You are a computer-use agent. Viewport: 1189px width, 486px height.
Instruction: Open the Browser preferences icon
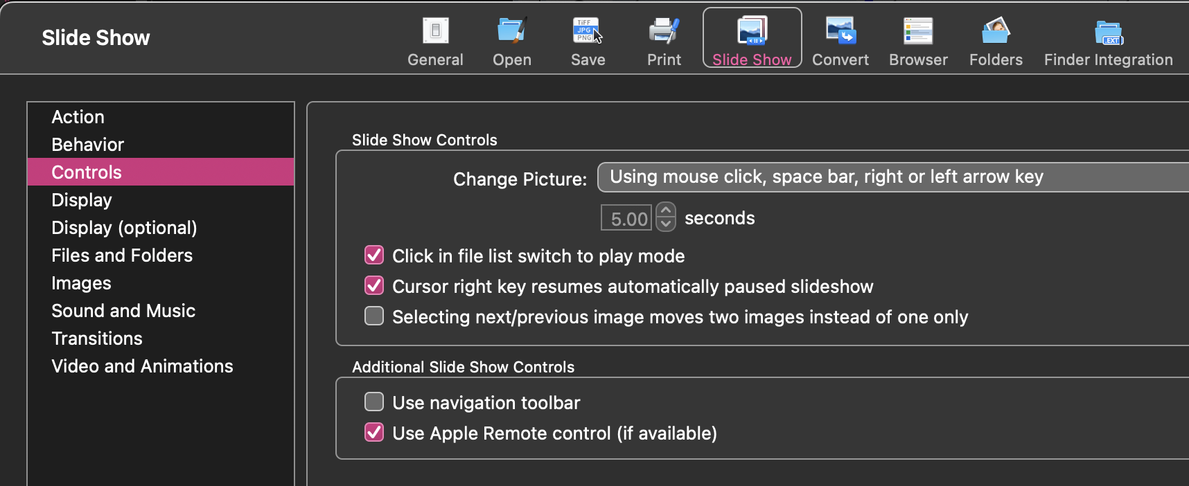pyautogui.click(x=918, y=31)
